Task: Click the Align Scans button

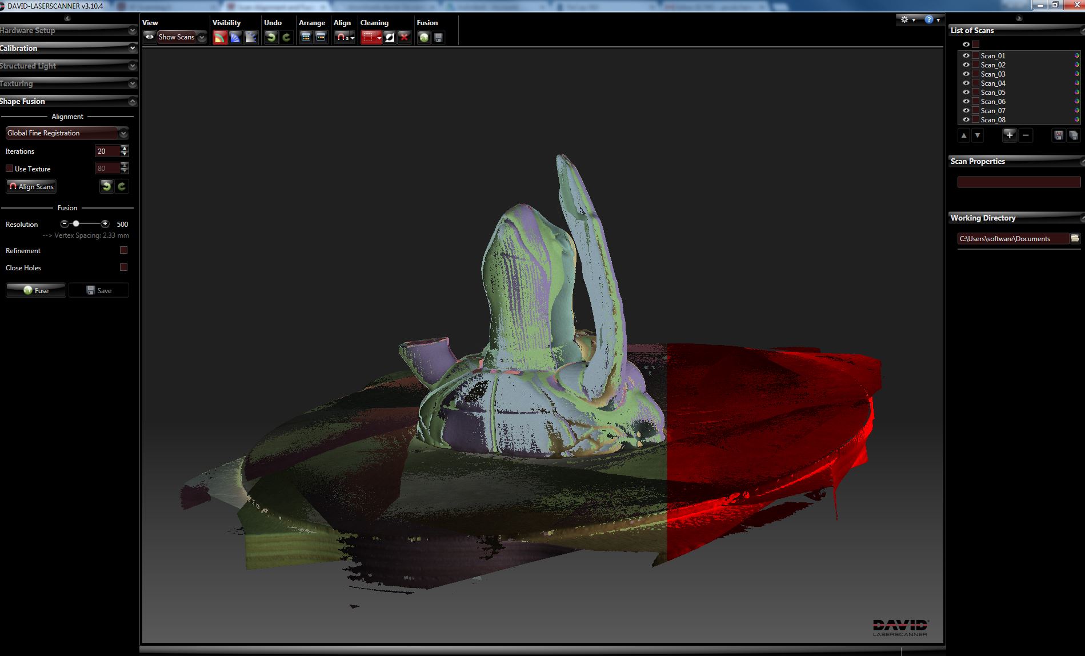Action: tap(31, 186)
